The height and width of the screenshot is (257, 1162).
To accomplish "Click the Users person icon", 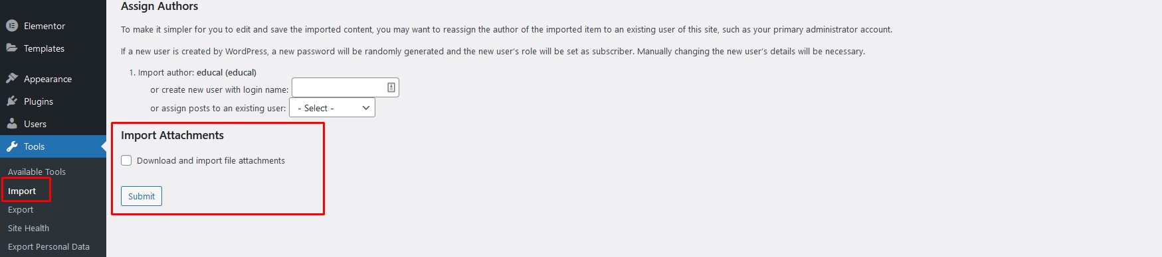I will pos(12,123).
